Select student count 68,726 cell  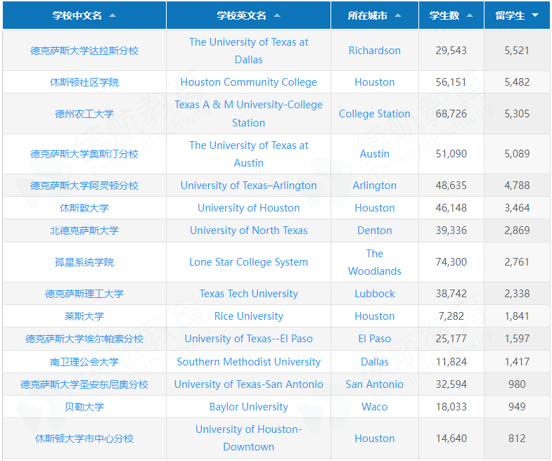coord(451,114)
